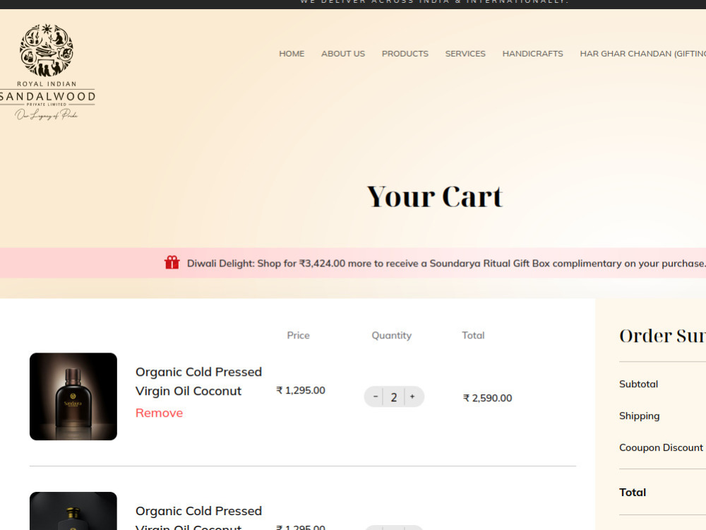Click the Your Cart heading

pyautogui.click(x=434, y=197)
